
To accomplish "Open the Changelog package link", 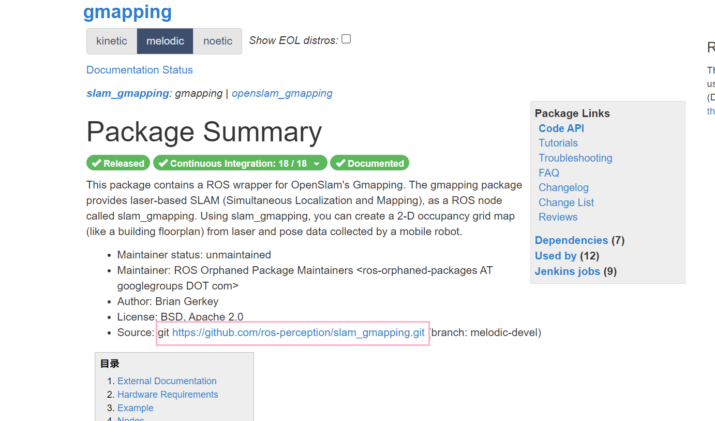I will (563, 187).
